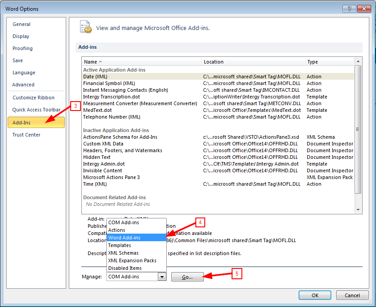376x307 pixels.
Task: Sort add-ins by Name column
Action: [x=142, y=62]
